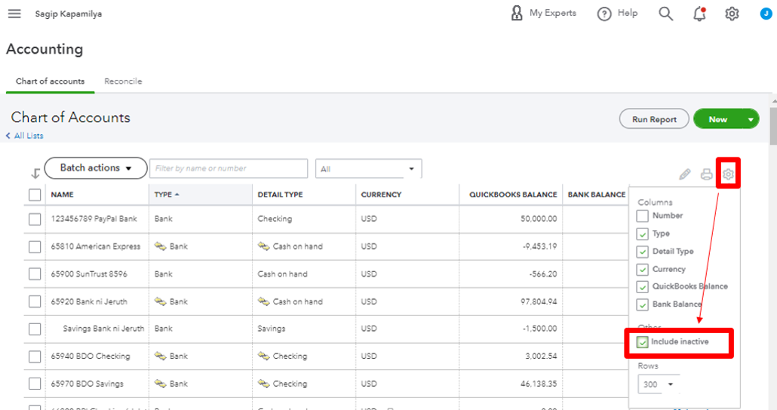Click the pencil edit icon
The image size is (777, 410).
(685, 175)
